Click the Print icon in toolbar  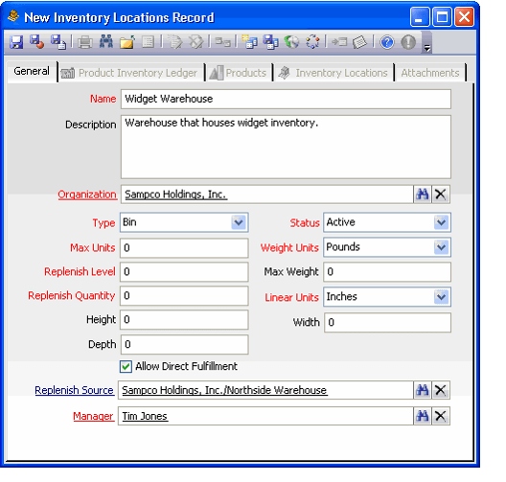click(x=85, y=42)
